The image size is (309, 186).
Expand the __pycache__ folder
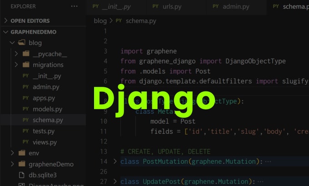pos(16,54)
